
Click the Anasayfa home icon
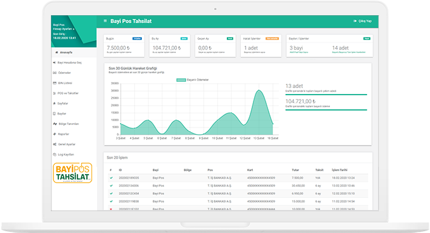(57, 52)
